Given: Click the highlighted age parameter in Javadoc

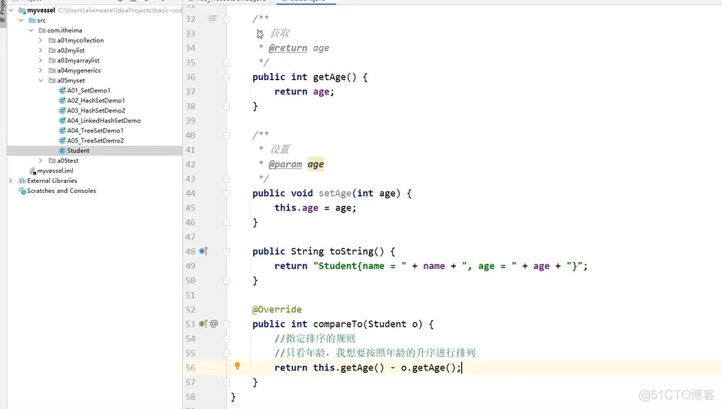Looking at the screenshot, I should [316, 165].
